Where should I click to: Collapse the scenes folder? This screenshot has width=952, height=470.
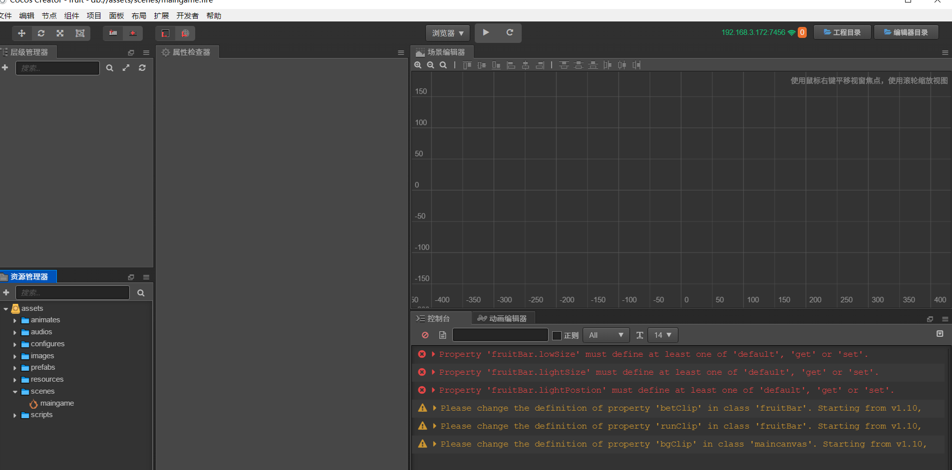coord(15,392)
